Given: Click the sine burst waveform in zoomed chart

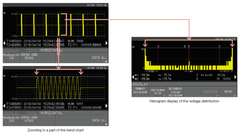Looking at the screenshot, I should coord(58,88).
